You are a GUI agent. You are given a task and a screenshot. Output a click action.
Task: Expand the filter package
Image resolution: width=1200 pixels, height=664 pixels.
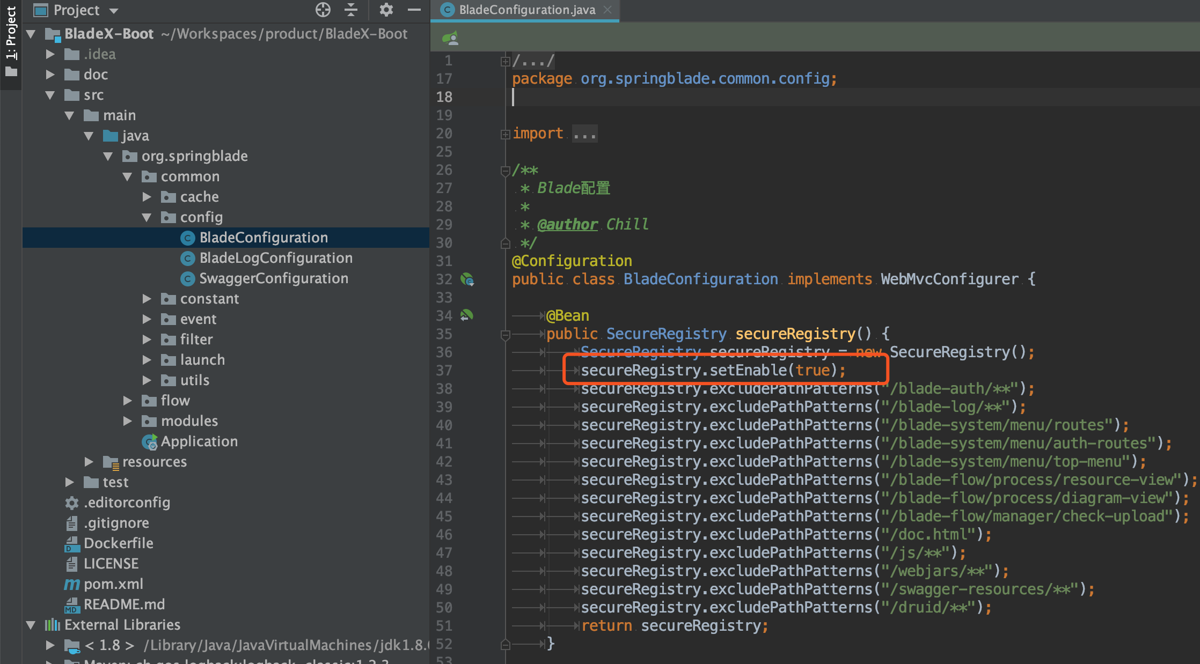click(147, 340)
